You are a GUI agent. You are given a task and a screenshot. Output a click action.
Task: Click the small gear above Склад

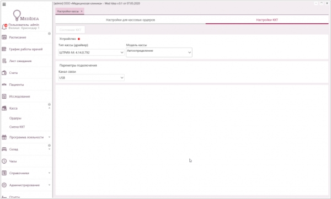[49, 146]
